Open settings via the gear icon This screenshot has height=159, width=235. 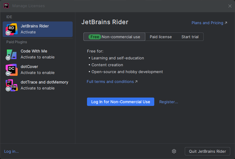click(x=174, y=151)
